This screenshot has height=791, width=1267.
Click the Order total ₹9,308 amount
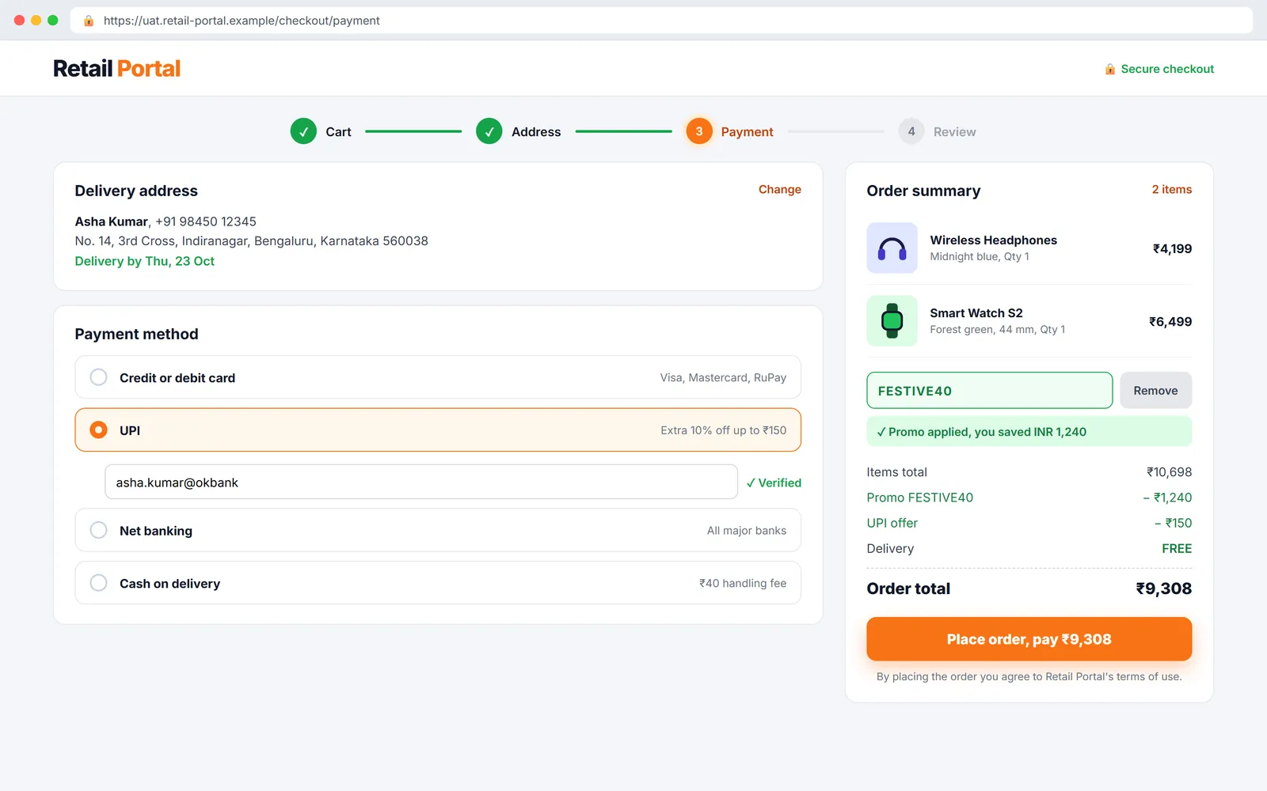coord(1163,589)
